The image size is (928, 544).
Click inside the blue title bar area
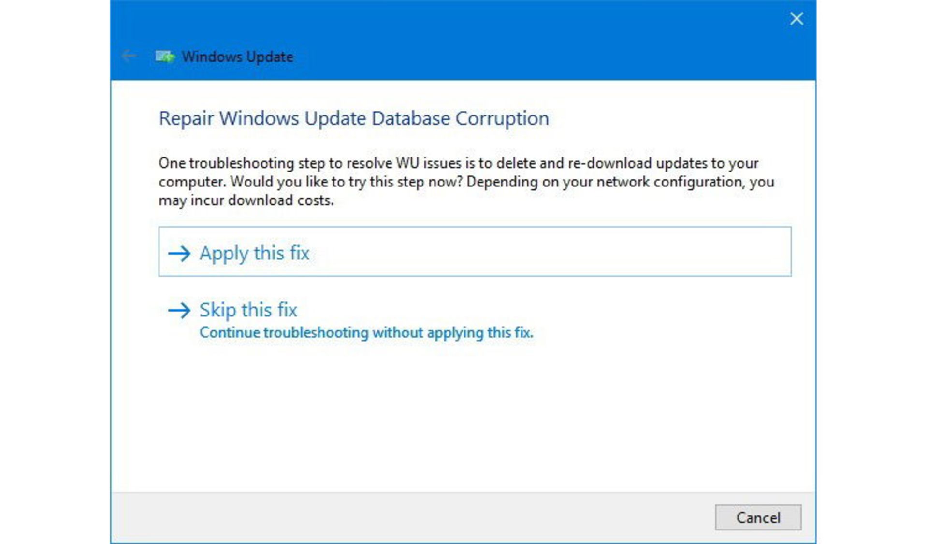tap(483, 39)
